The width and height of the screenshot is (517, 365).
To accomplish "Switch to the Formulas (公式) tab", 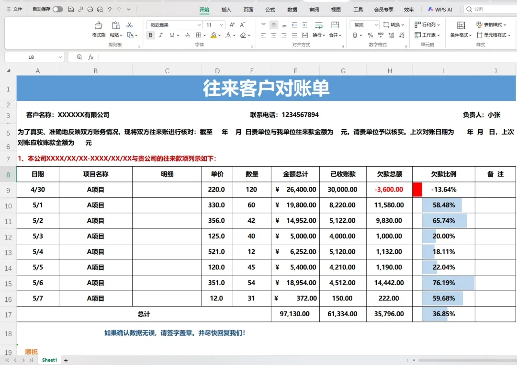I will point(270,10).
